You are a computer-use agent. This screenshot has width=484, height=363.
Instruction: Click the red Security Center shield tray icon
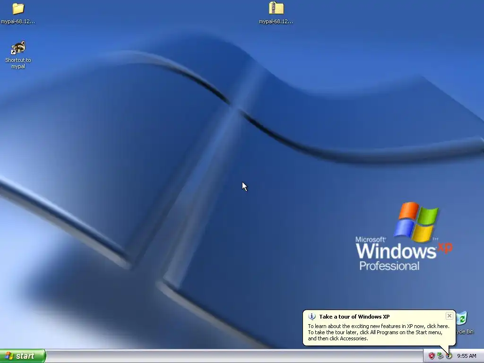tap(432, 356)
